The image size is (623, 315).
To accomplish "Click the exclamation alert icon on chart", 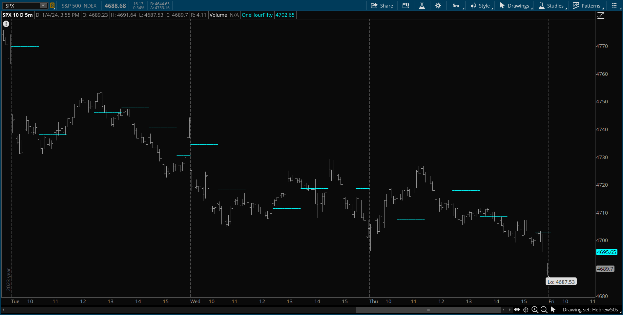I will pos(6,24).
